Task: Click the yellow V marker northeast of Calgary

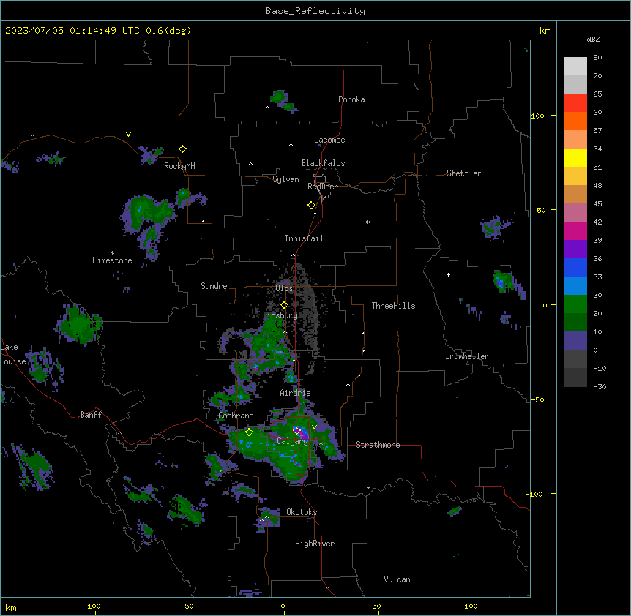Action: click(314, 427)
